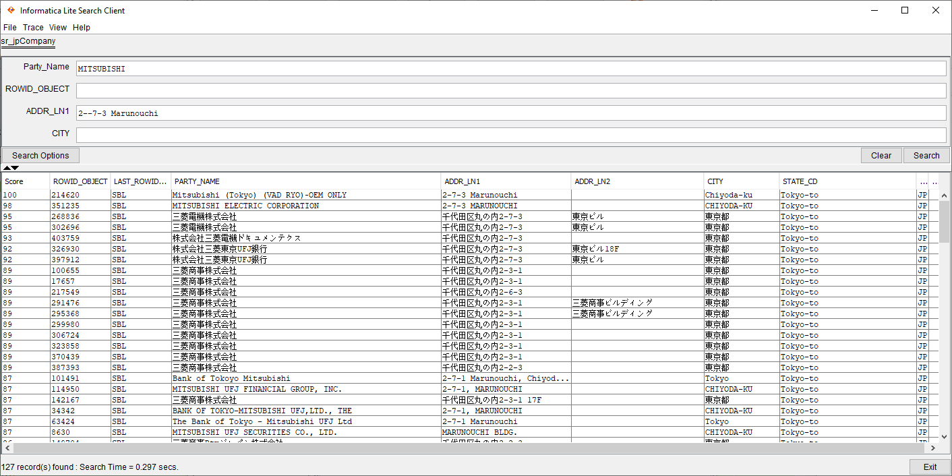Click the horizontal scrollbar left arrow
Image resolution: width=952 pixels, height=476 pixels.
7,448
